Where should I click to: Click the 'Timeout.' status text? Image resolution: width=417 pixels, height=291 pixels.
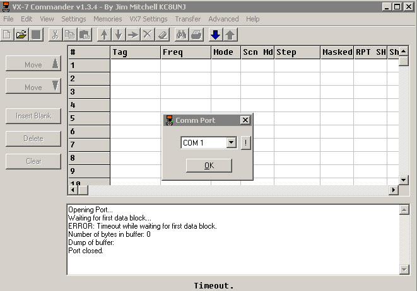click(214, 286)
